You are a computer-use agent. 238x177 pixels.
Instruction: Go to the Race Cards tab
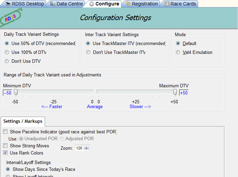pyautogui.click(x=179, y=4)
